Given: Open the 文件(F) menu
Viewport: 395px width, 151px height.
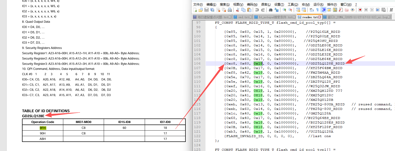Looking at the screenshot, I should 198,5.
